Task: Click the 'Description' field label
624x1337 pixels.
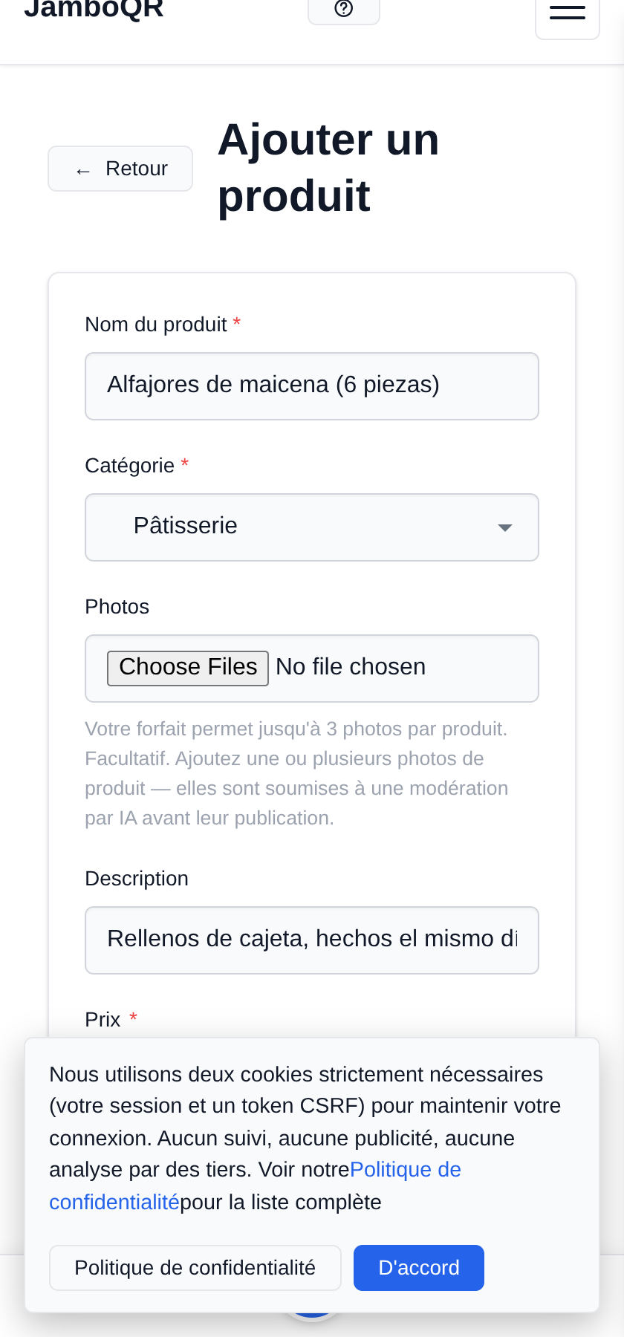Action: tap(137, 879)
